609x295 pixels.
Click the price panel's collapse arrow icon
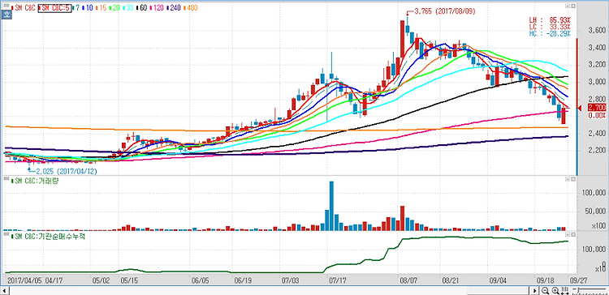coord(568,7)
